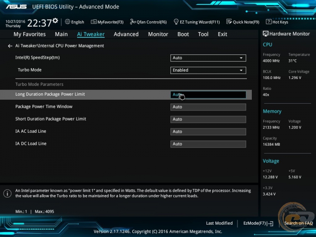Screen dimensions: 316x237
Task: Open the My Favorites tab
Action: (30, 34)
